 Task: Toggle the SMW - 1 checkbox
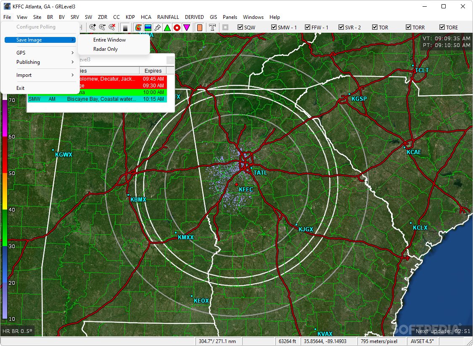coord(274,27)
